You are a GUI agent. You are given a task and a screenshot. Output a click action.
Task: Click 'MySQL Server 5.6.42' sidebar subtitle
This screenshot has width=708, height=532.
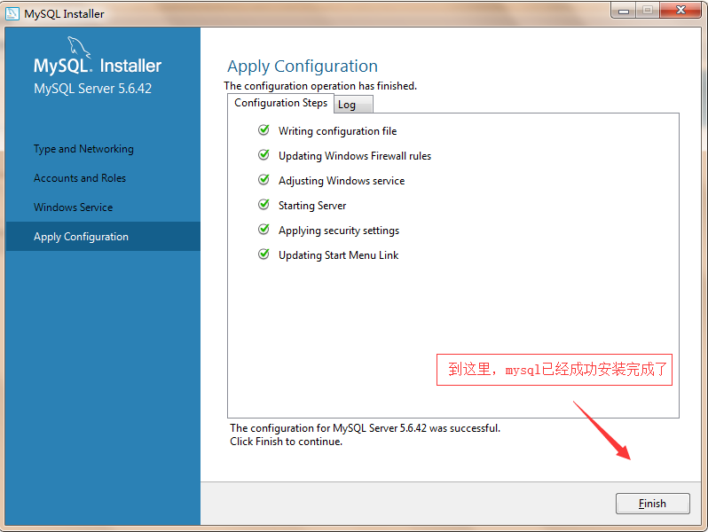[92, 89]
